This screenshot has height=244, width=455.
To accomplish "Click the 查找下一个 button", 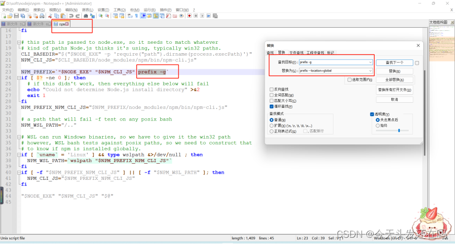I will (394, 63).
